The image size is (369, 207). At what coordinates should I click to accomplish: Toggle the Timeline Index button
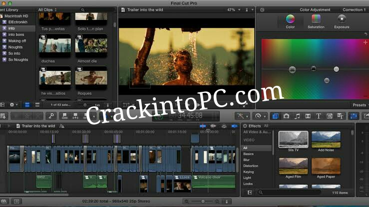[16, 202]
